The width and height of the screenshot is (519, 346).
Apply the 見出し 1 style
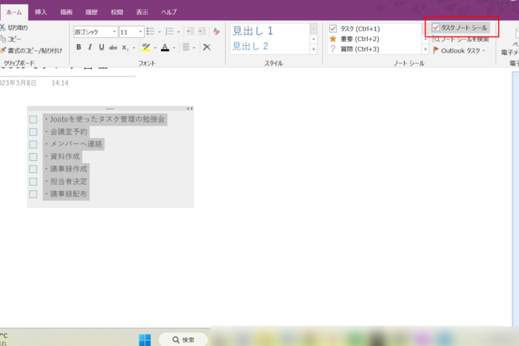point(253,31)
